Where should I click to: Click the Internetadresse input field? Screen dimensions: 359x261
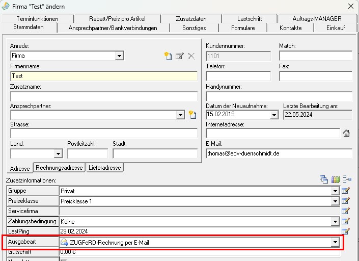(x=273, y=133)
